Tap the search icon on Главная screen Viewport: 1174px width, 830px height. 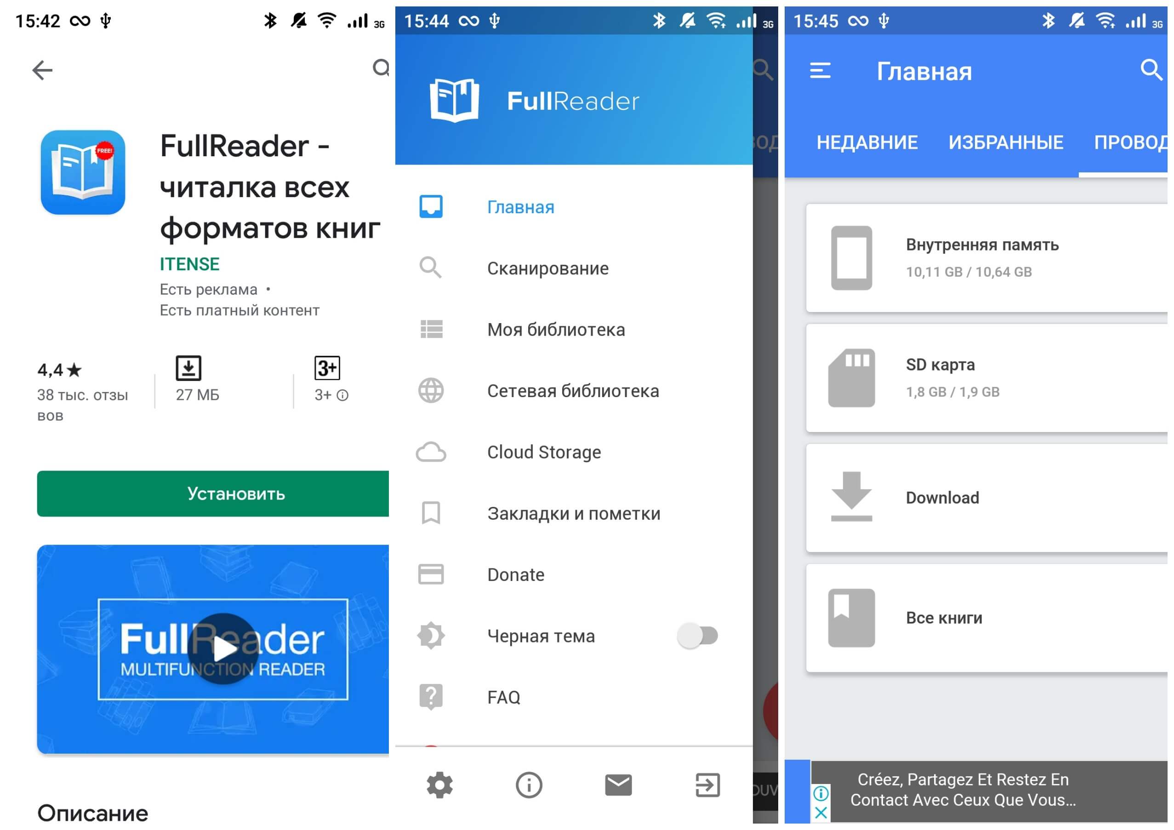(1151, 69)
